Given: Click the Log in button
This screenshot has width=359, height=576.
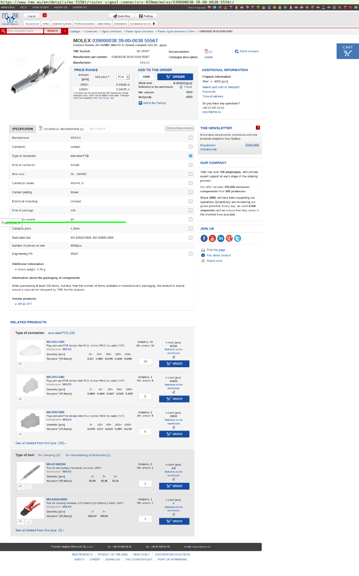Looking at the screenshot, I should [x=32, y=16].
